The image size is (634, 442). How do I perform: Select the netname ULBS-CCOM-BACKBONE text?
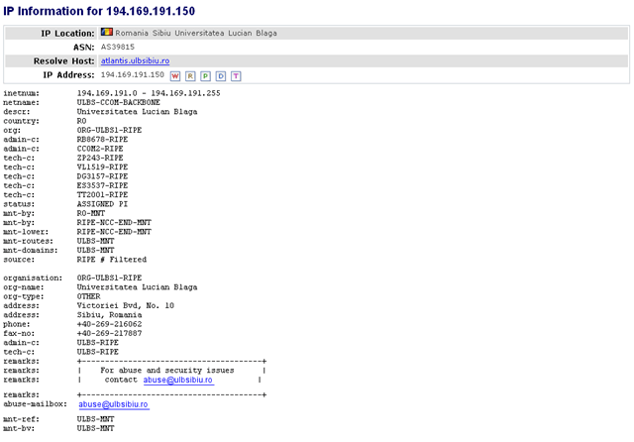[x=122, y=101]
